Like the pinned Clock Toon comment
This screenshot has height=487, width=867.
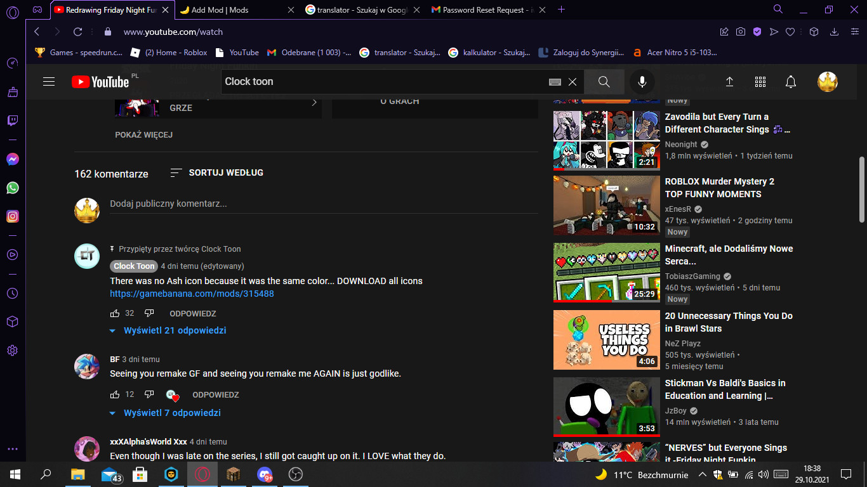click(x=115, y=313)
